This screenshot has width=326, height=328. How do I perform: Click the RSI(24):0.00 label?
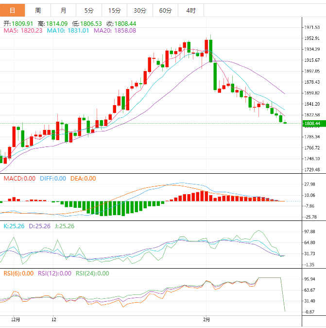pyautogui.click(x=92, y=273)
